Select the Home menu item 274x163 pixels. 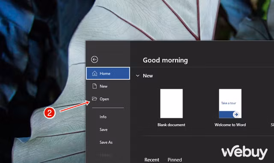click(x=108, y=73)
